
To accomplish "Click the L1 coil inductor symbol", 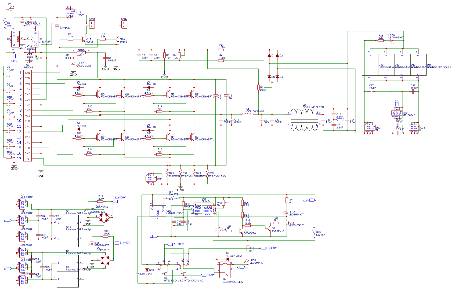I will [248, 114].
